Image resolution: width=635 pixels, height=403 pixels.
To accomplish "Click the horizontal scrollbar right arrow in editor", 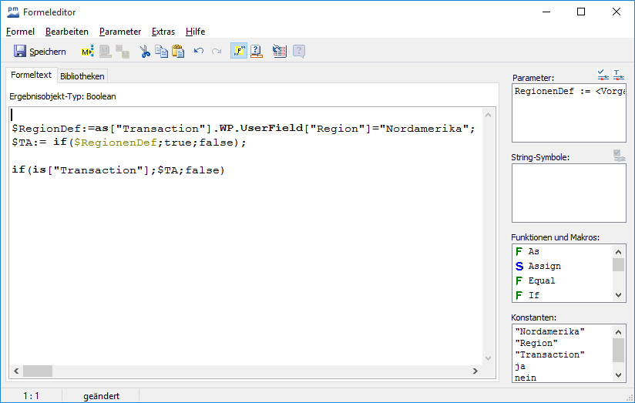I will [x=475, y=371].
